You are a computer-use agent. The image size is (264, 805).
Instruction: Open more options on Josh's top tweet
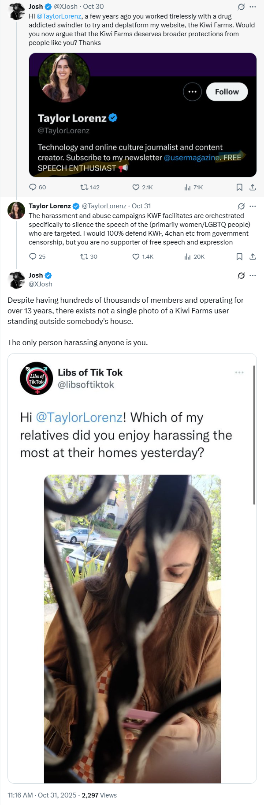coord(253,7)
